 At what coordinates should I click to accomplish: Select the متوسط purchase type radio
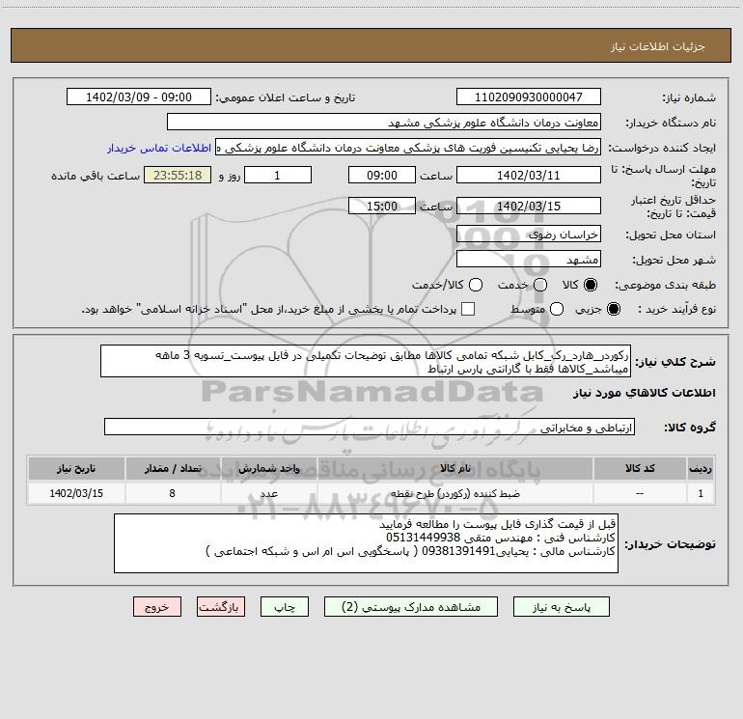(x=557, y=309)
